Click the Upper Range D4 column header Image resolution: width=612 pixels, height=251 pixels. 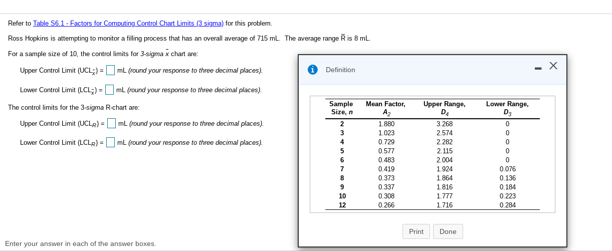pos(445,108)
